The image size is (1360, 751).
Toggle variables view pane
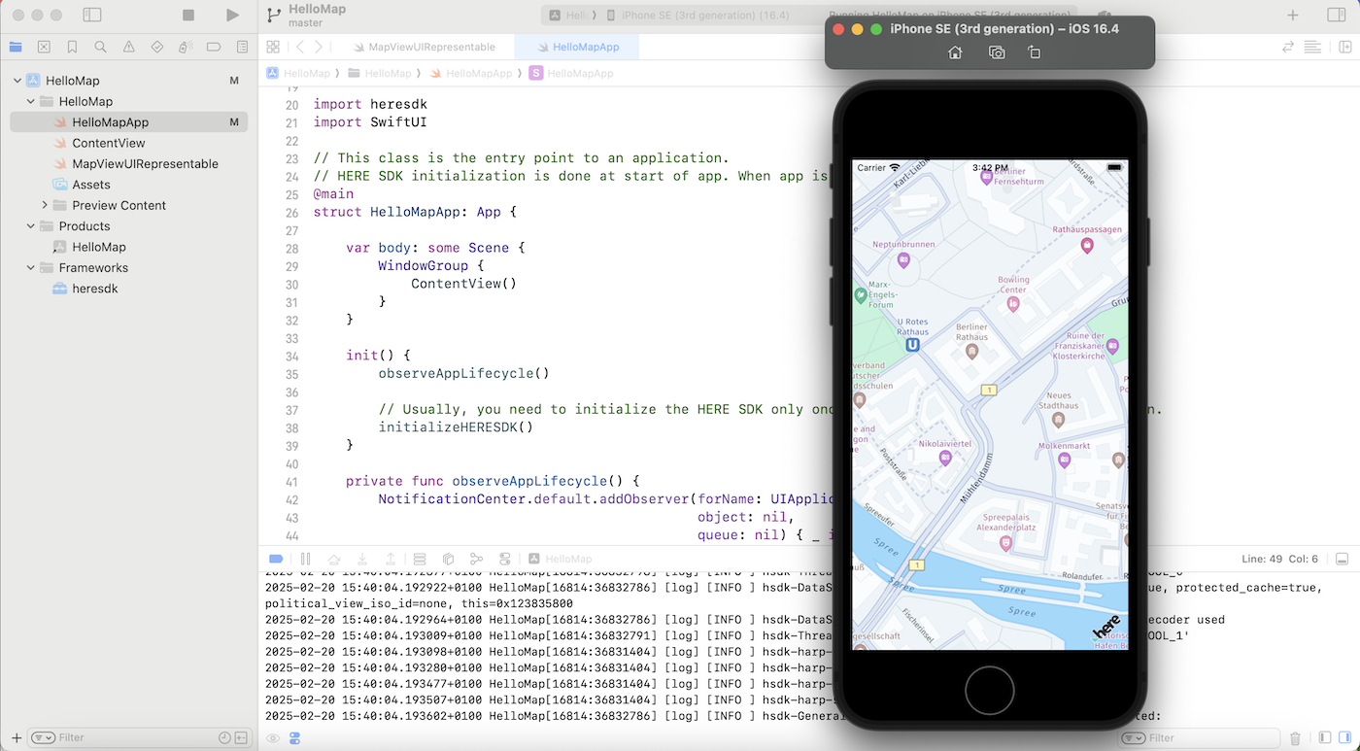(1325, 738)
